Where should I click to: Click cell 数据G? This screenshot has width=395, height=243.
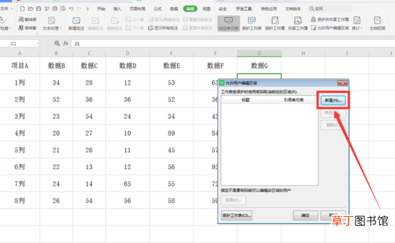click(259, 66)
